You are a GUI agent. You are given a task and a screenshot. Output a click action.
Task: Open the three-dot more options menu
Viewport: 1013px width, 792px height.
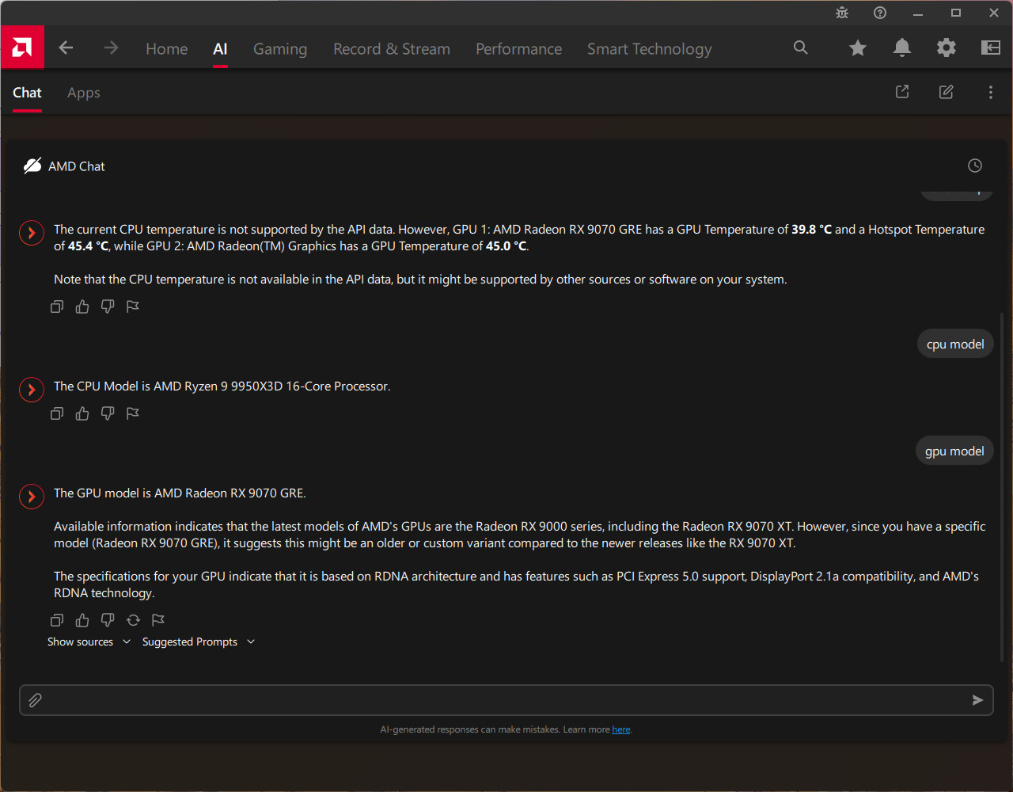coord(991,93)
